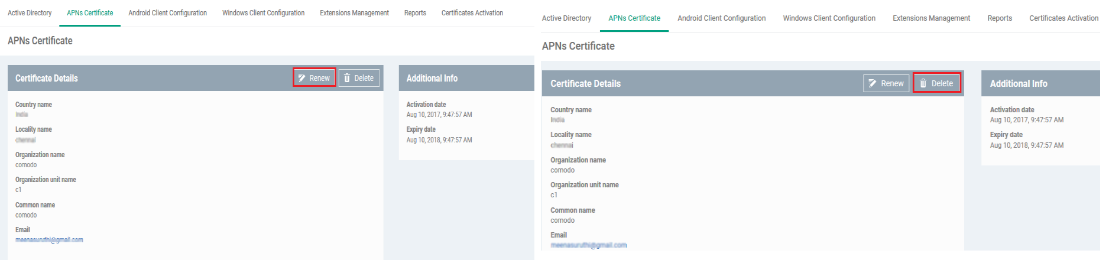Select APNs Certificate tab in right screenshot
The height and width of the screenshot is (260, 1109).
(x=634, y=18)
